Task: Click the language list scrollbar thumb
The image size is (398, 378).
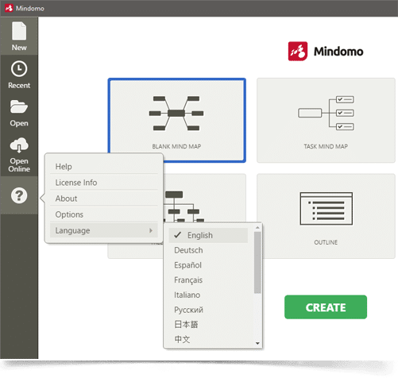Action: [257, 262]
